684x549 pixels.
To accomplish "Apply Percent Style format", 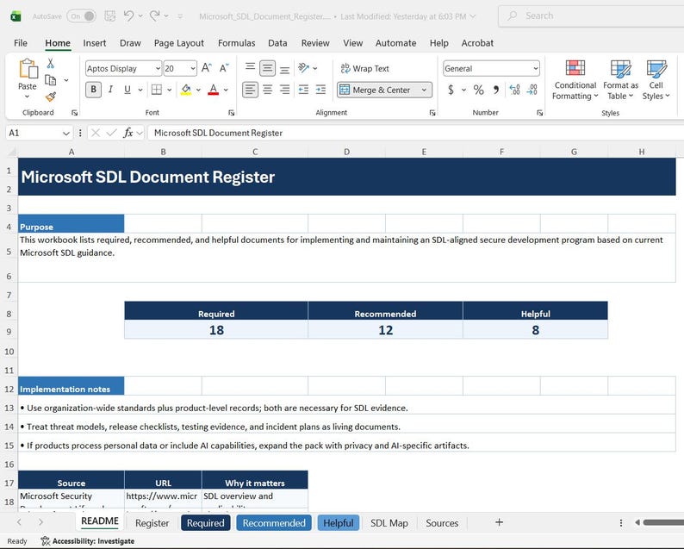I will point(478,90).
